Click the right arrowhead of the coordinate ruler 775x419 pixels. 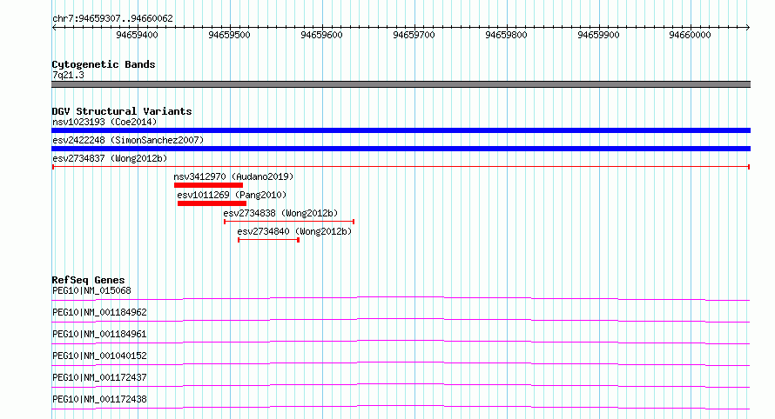(x=748, y=28)
